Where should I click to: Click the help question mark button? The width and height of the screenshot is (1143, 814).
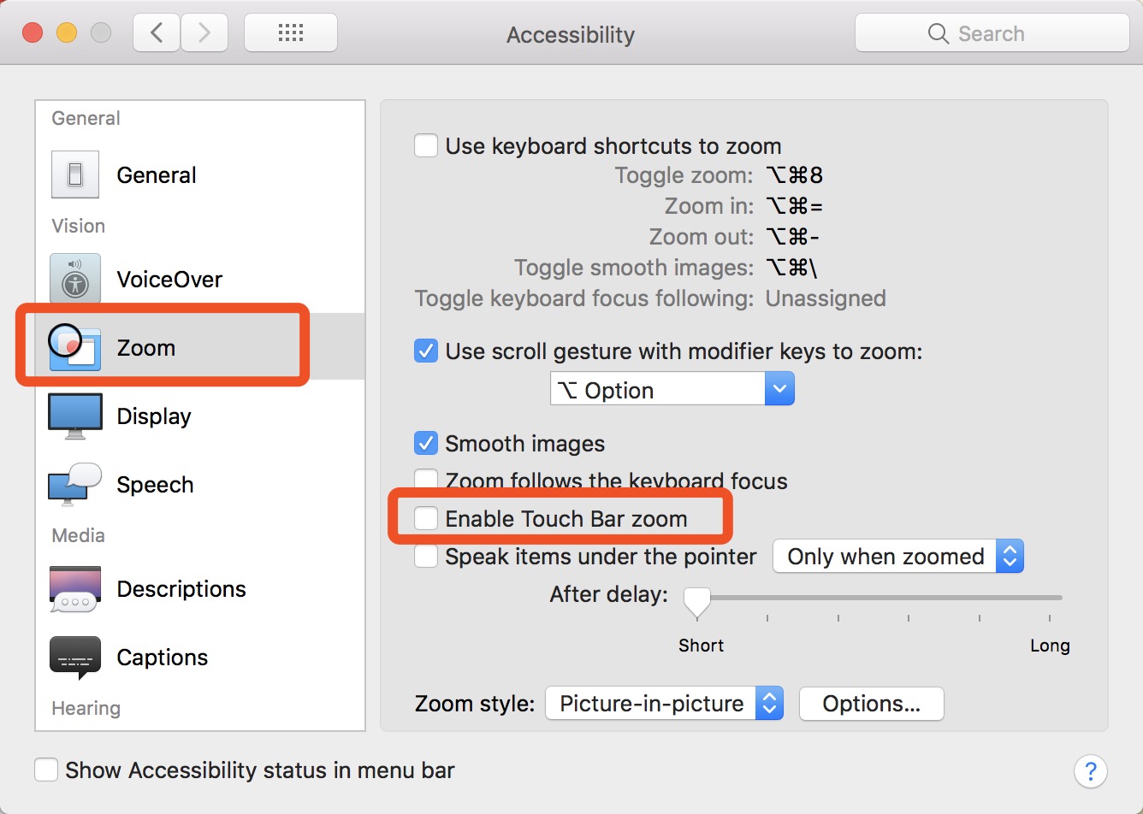(x=1091, y=770)
